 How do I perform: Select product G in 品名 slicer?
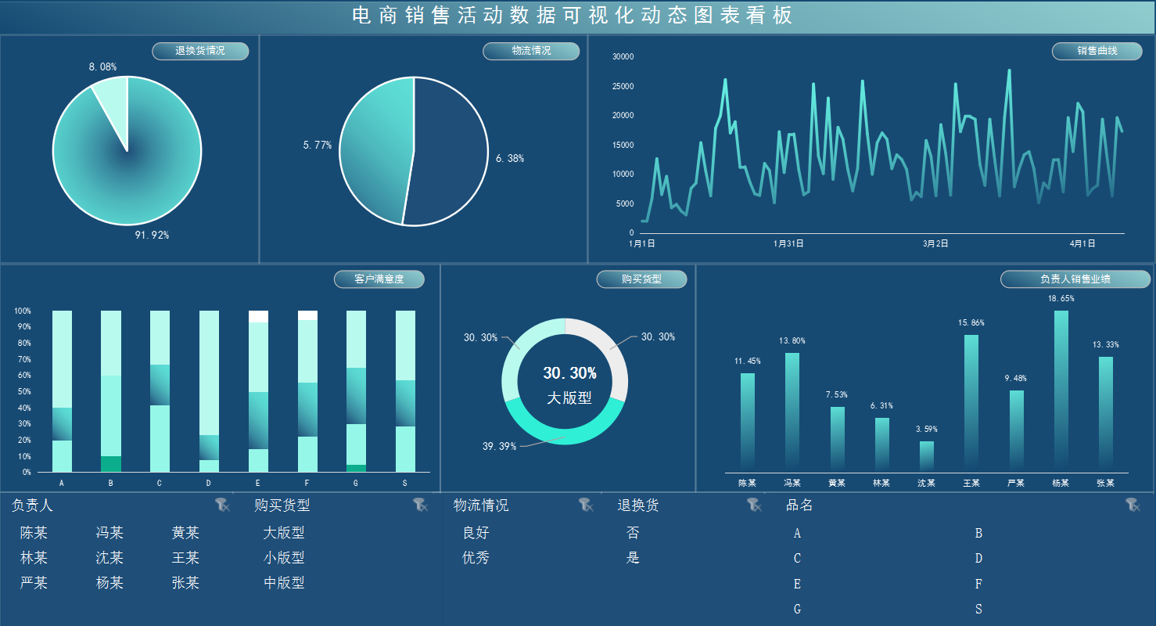coord(797,609)
